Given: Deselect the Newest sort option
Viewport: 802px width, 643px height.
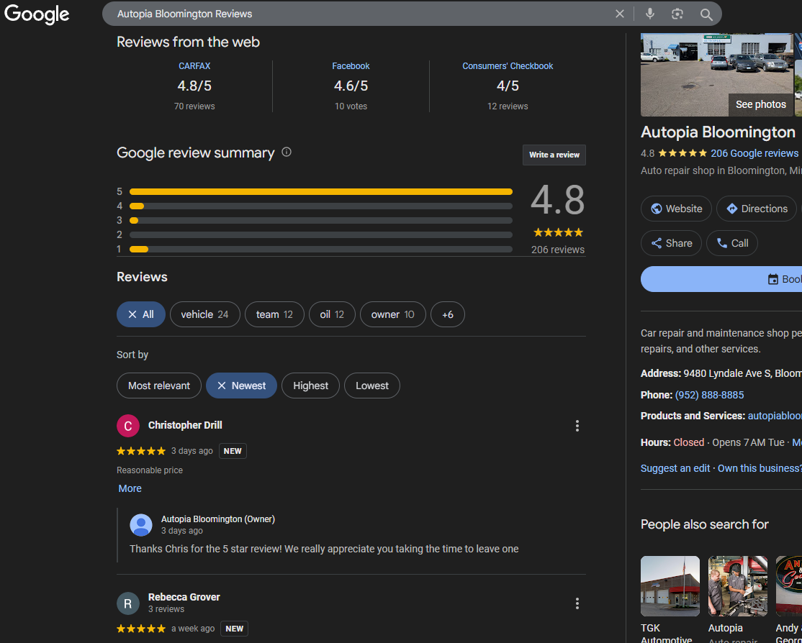Looking at the screenshot, I should [241, 386].
